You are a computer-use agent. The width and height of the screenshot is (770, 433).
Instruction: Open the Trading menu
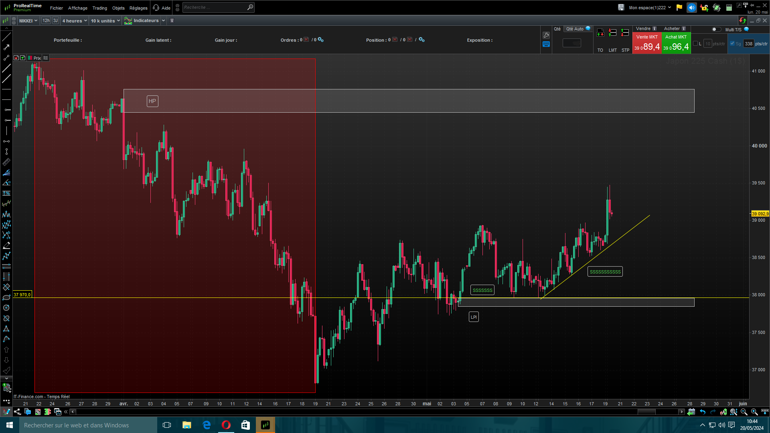click(99, 8)
